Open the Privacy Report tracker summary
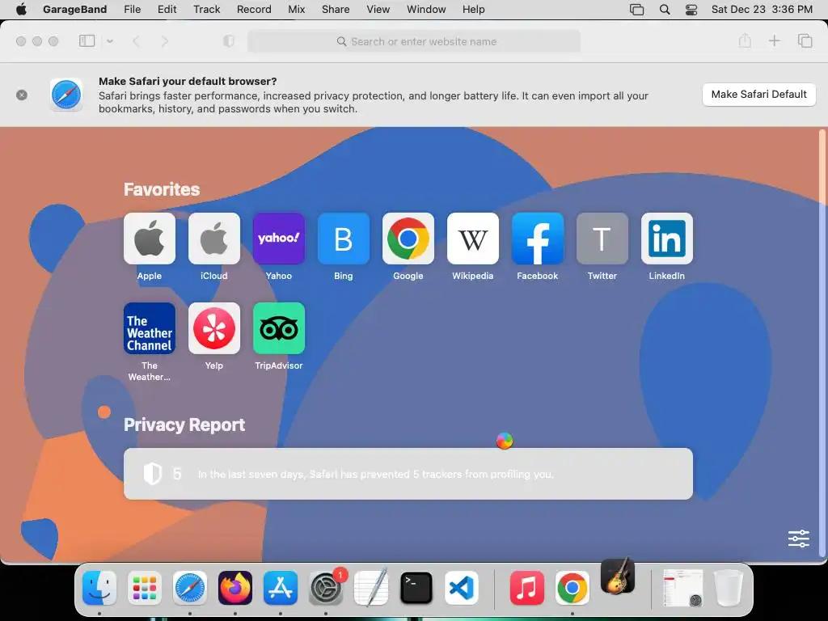The image size is (828, 621). (x=408, y=474)
